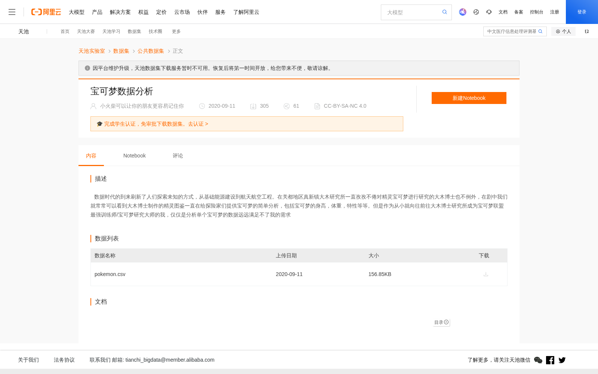Open the hamburger menu icon
This screenshot has width=598, height=374.
12,12
